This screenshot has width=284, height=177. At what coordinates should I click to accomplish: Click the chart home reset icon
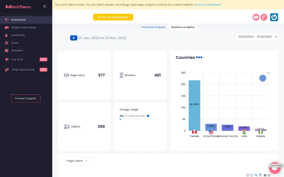pyautogui.click(x=265, y=175)
